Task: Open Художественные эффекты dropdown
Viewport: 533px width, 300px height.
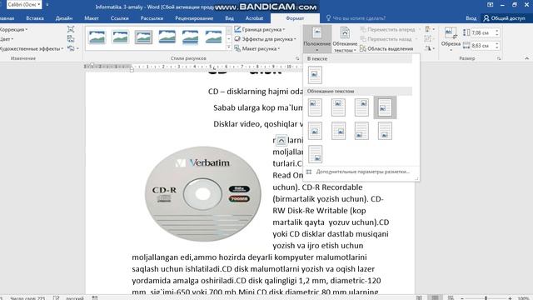Action: coord(32,48)
